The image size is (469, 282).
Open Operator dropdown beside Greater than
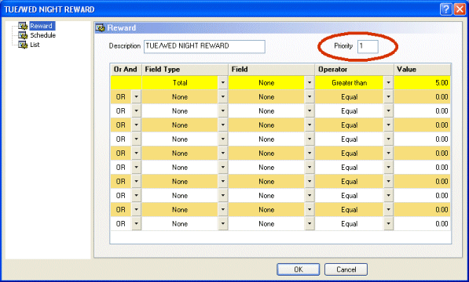388,83
